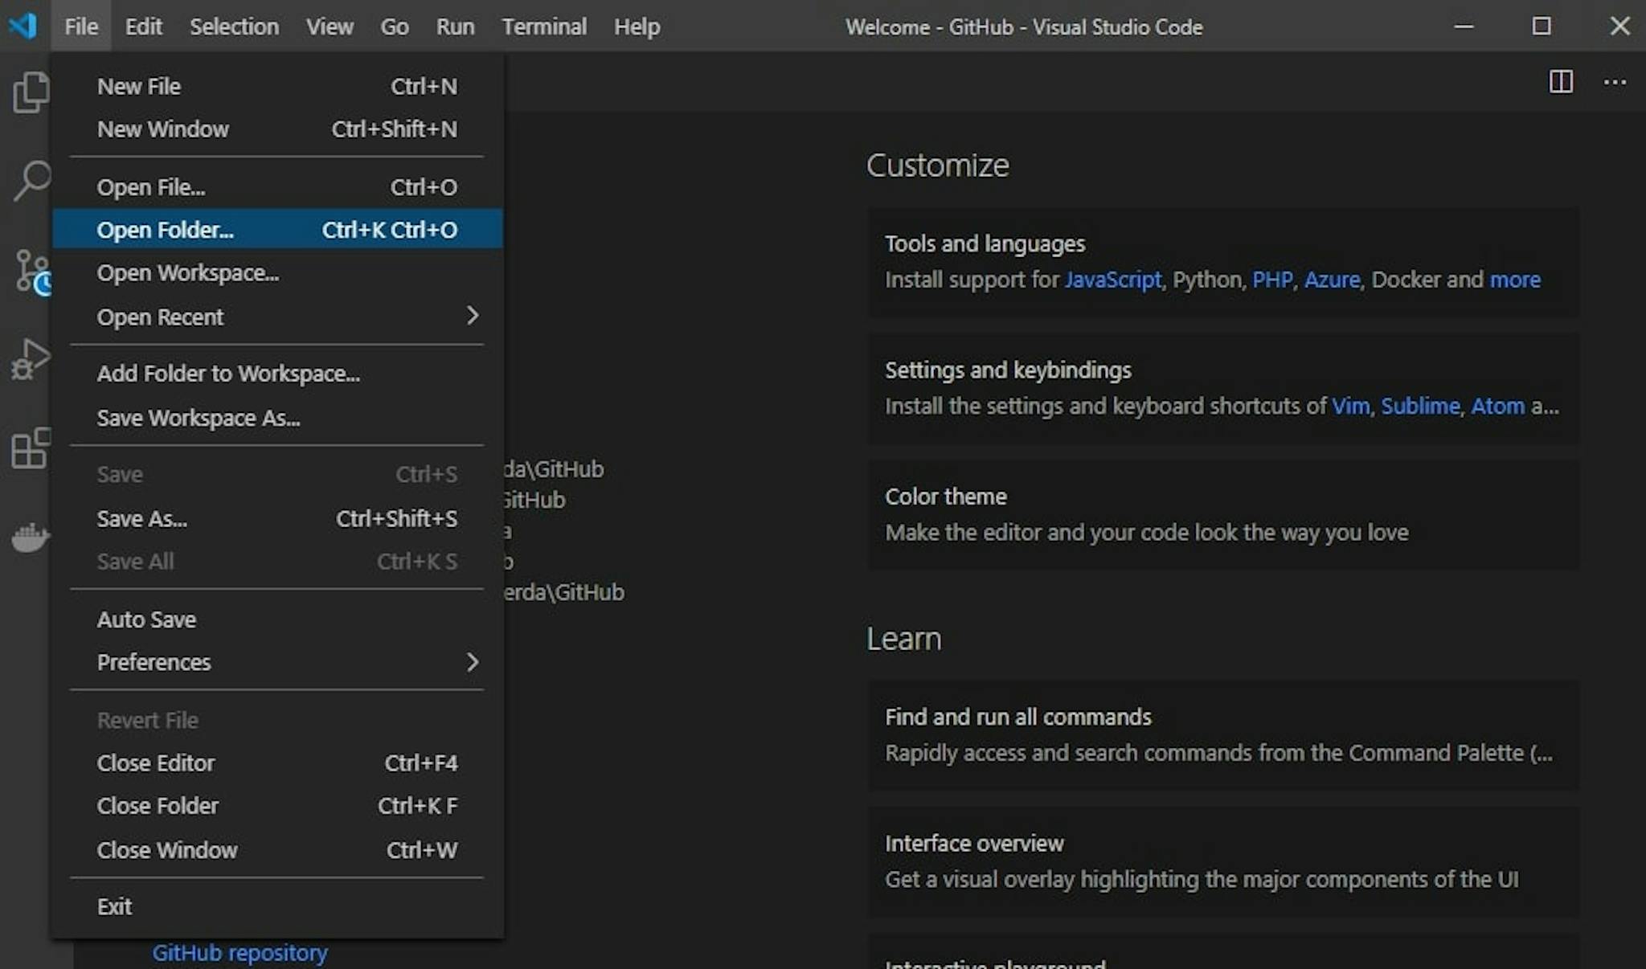Open the Extensions view
Image resolution: width=1646 pixels, height=969 pixels.
click(x=31, y=448)
